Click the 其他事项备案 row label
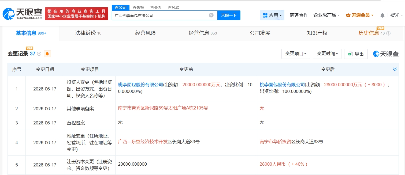405x175 pixels. [80, 109]
